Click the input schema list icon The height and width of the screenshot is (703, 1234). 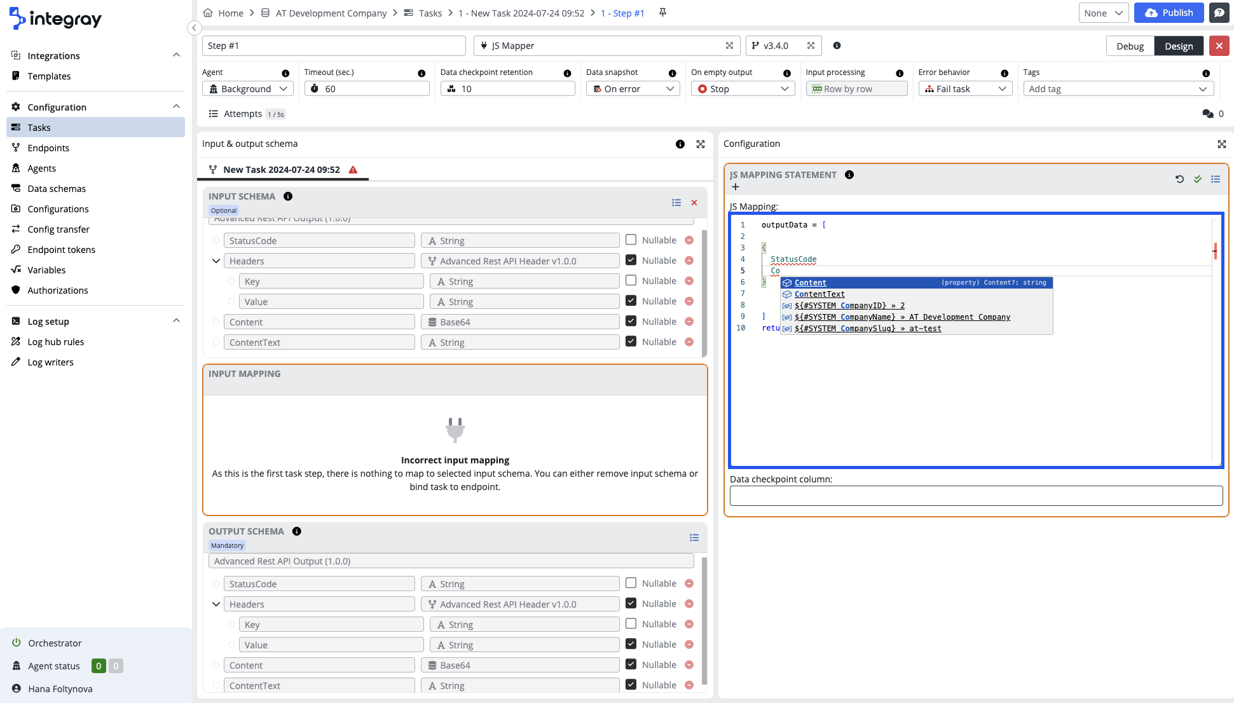(x=676, y=203)
